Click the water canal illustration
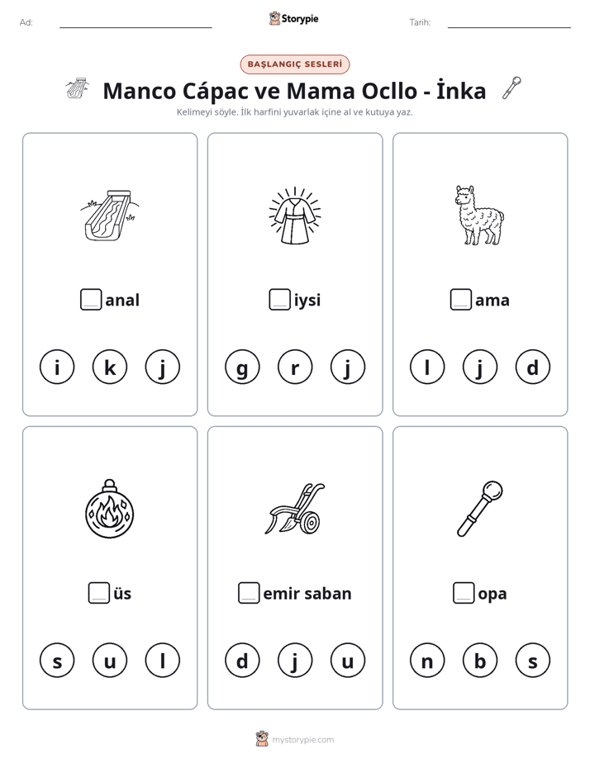This screenshot has height=763, width=590. point(110,215)
